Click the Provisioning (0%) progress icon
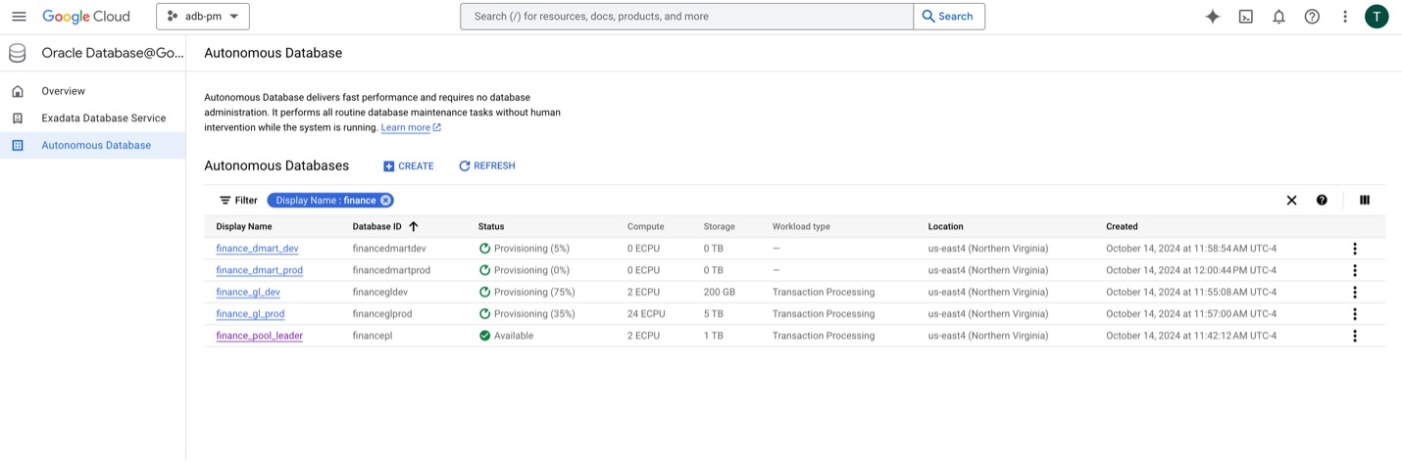Image resolution: width=1402 pixels, height=463 pixels. click(484, 270)
